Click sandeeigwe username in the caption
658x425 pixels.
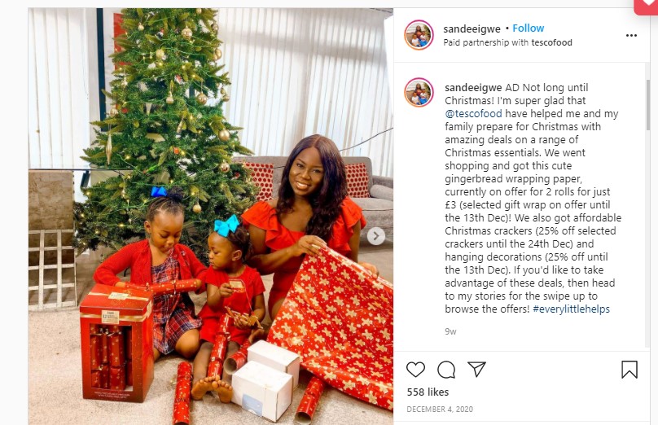click(473, 88)
